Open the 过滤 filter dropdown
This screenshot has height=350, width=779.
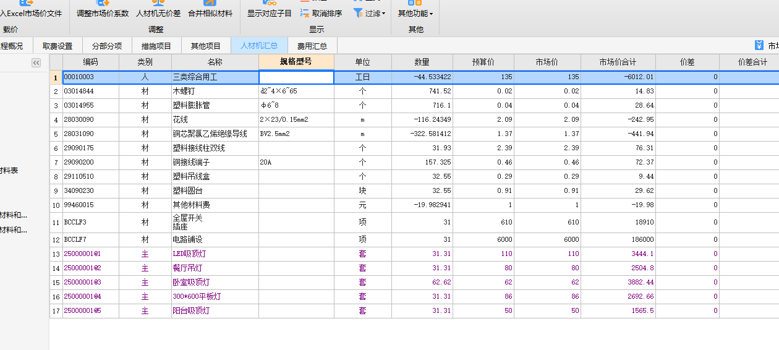(x=370, y=13)
